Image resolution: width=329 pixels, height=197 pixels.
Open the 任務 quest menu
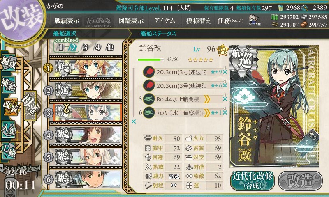tap(230, 21)
